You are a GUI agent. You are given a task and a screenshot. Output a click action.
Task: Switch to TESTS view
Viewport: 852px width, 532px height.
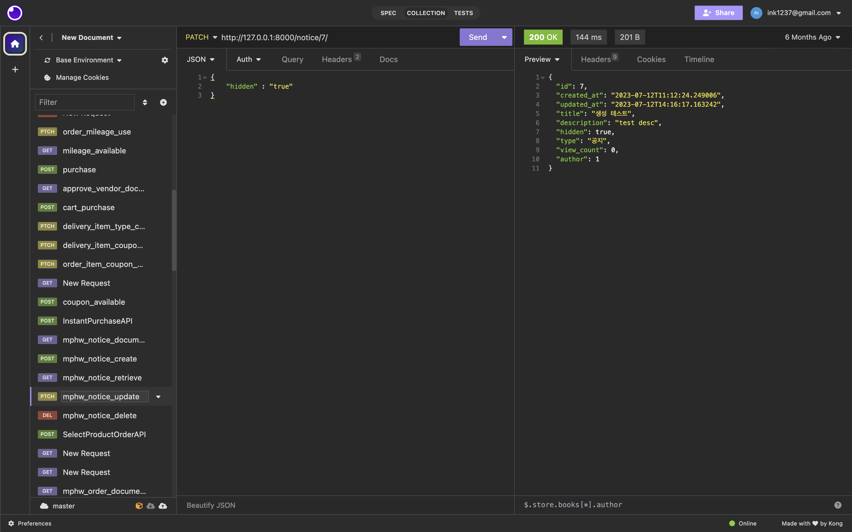[x=463, y=13]
